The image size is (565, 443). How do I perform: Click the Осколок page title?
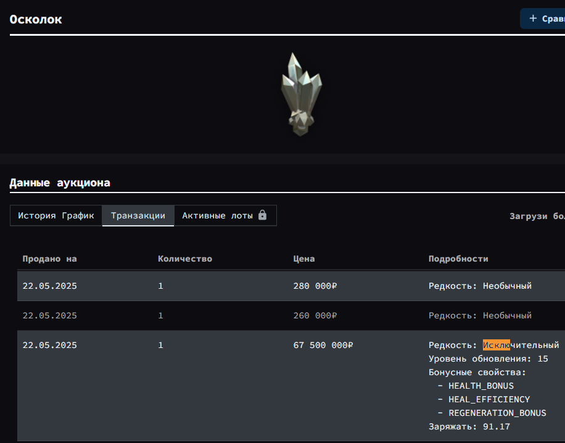(x=36, y=19)
